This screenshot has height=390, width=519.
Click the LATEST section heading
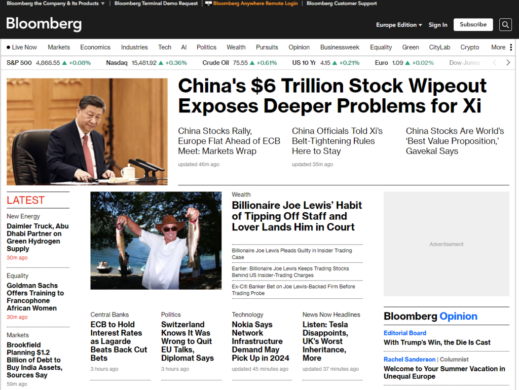(25, 200)
